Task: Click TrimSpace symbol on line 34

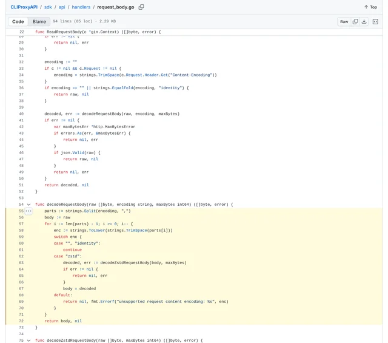Action: [x=109, y=75]
